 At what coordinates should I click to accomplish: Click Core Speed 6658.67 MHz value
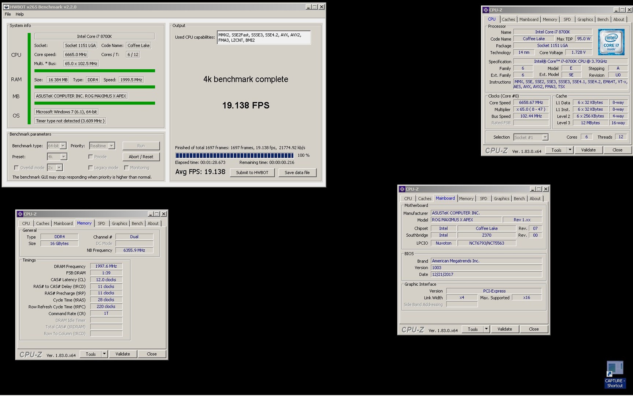tap(531, 103)
